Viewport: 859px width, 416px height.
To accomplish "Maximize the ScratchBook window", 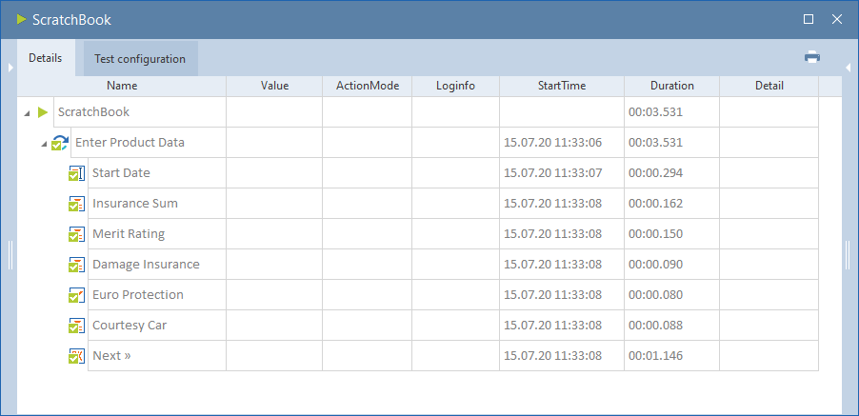I will (x=809, y=19).
